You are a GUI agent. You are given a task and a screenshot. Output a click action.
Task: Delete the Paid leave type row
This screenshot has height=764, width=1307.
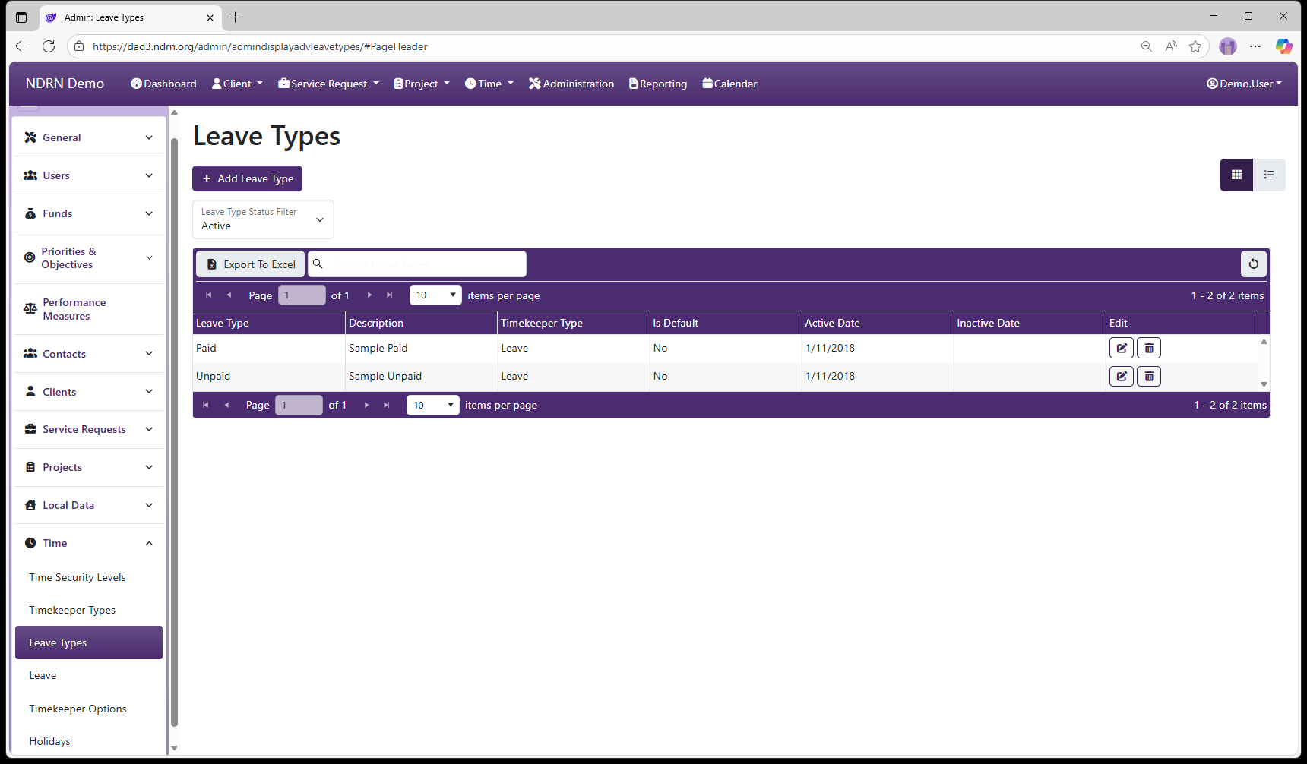(x=1149, y=348)
